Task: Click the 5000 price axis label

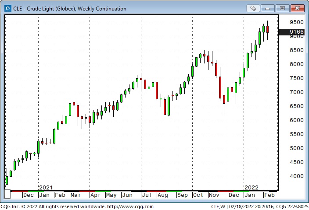Action: click(297, 148)
